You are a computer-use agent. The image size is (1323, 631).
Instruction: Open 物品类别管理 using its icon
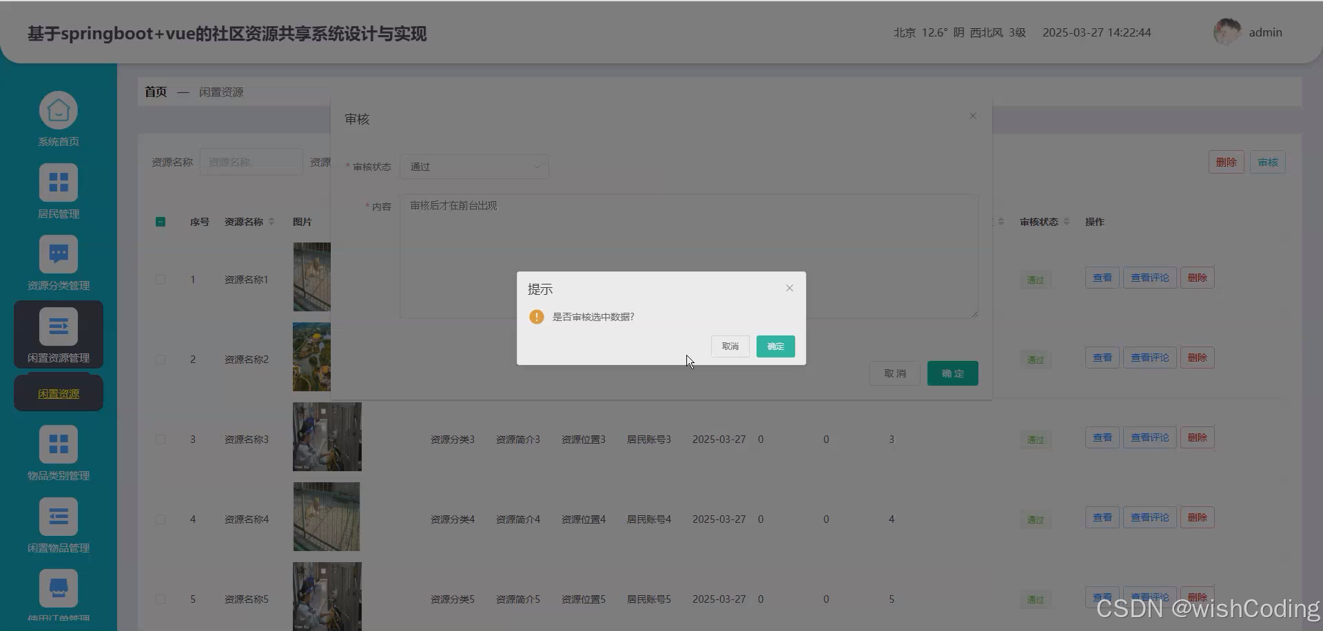pos(58,443)
